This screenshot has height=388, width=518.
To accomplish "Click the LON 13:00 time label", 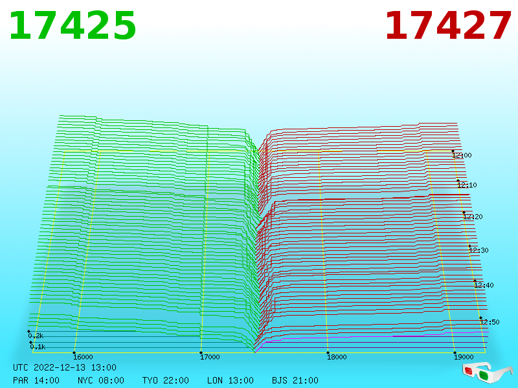I will click(x=231, y=380).
